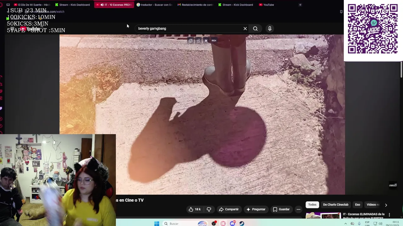Select the Eso filter chip
This screenshot has height=226, width=403.
click(x=358, y=205)
